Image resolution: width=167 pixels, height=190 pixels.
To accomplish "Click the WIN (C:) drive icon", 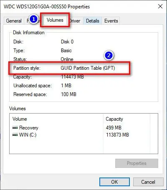I will [15, 134].
